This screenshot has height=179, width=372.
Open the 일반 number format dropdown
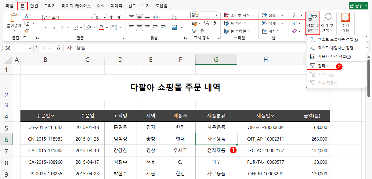point(216,15)
